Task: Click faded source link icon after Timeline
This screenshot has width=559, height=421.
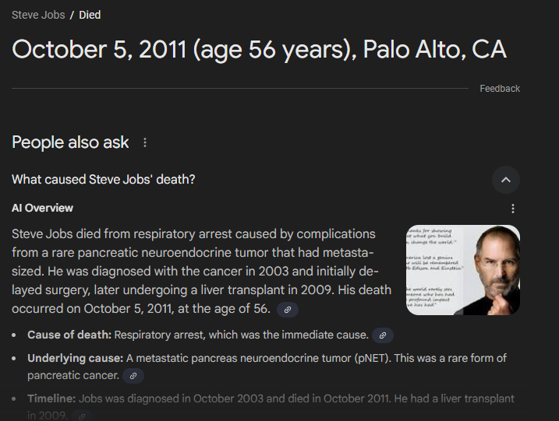Action: pos(82,416)
